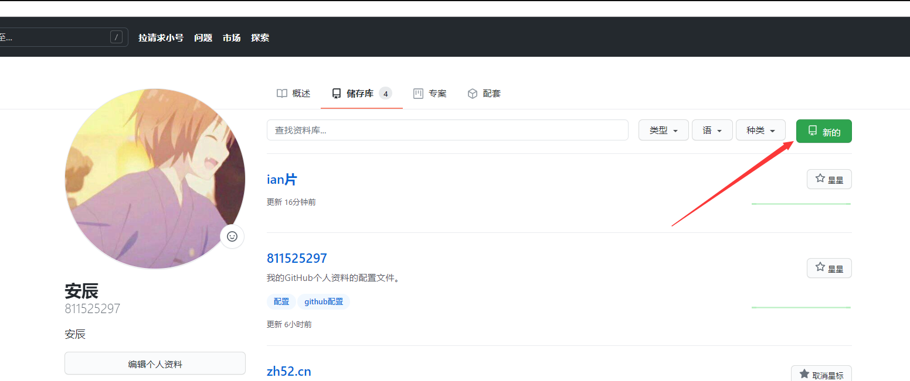This screenshot has height=381, width=910.
Task: Click the slash shortcut icon in search box
Action: click(x=117, y=37)
